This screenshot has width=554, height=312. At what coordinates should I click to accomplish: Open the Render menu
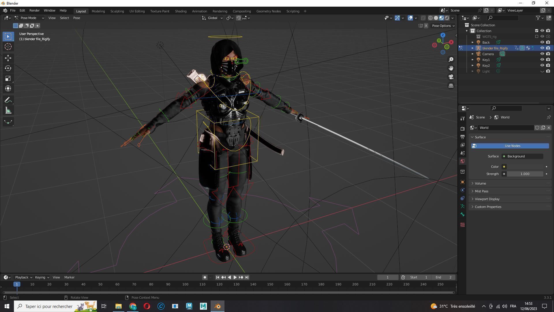pos(34,10)
